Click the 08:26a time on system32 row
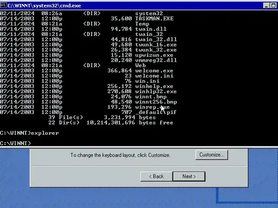This screenshot has width=278, height=208. pos(52,13)
